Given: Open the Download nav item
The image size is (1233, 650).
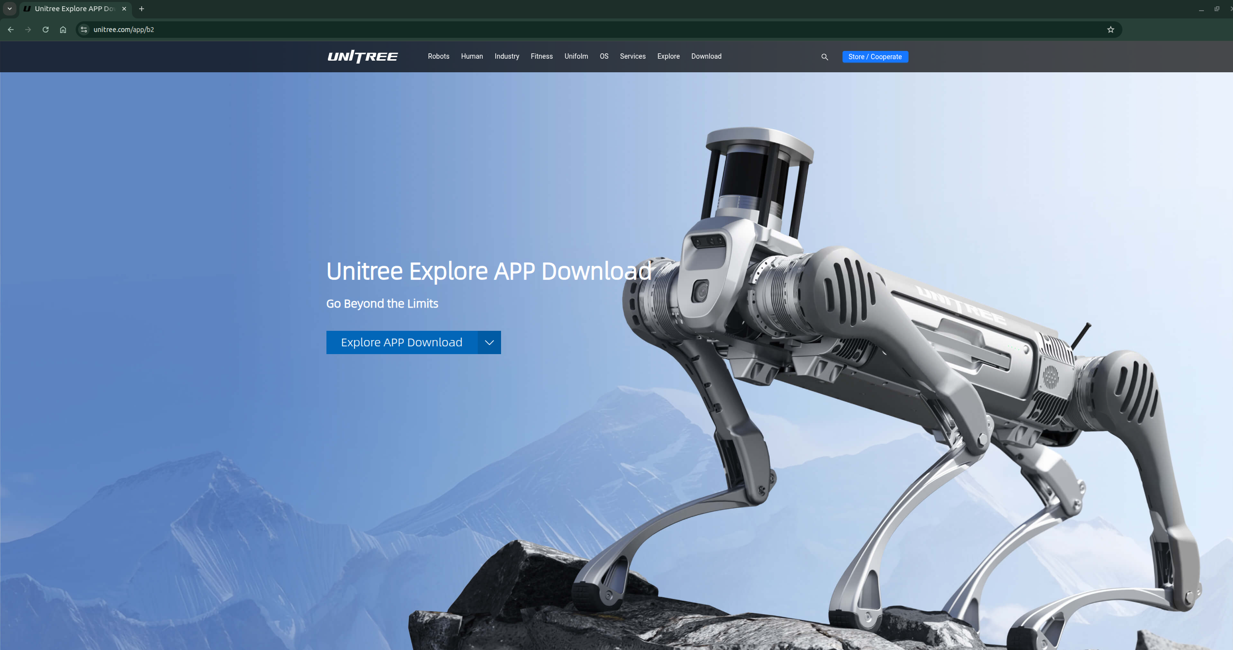Looking at the screenshot, I should tap(706, 56).
